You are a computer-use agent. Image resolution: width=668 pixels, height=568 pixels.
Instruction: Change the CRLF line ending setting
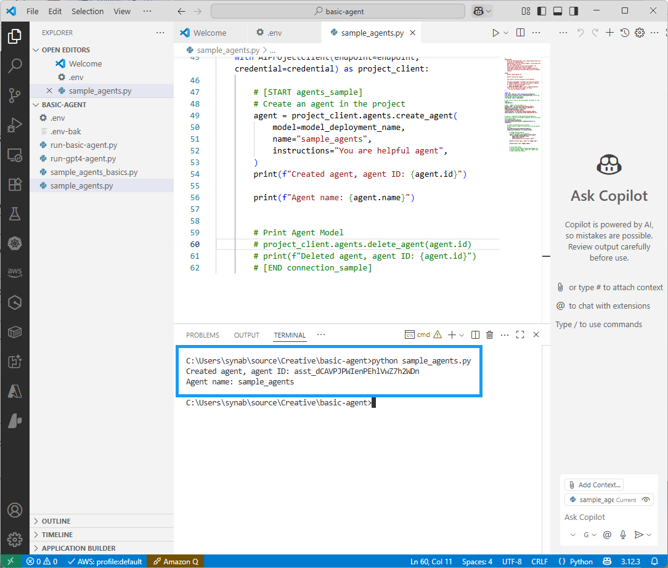539,562
